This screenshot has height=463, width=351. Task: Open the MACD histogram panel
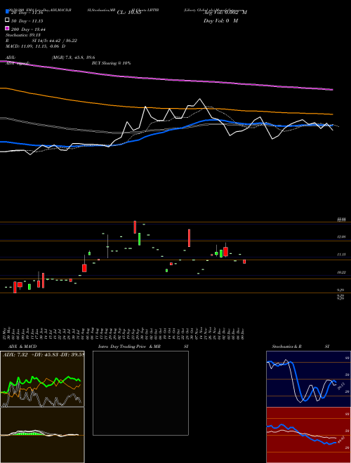42,435
